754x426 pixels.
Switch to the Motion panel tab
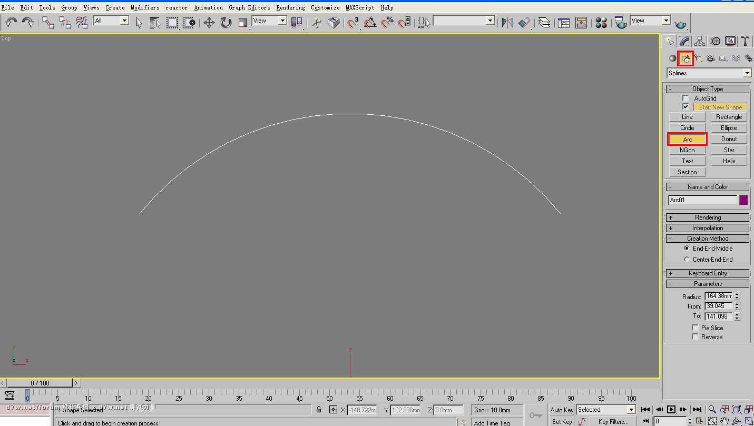(715, 41)
